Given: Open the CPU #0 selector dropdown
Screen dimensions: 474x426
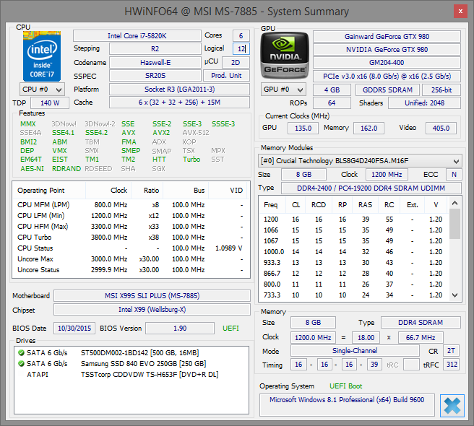Looking at the screenshot, I should pyautogui.click(x=42, y=90).
